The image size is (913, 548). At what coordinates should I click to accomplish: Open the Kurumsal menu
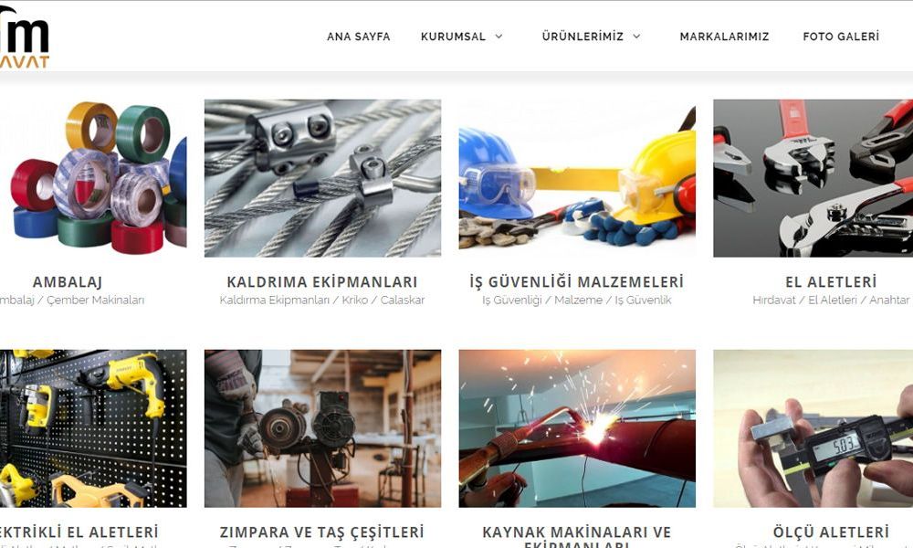(453, 37)
